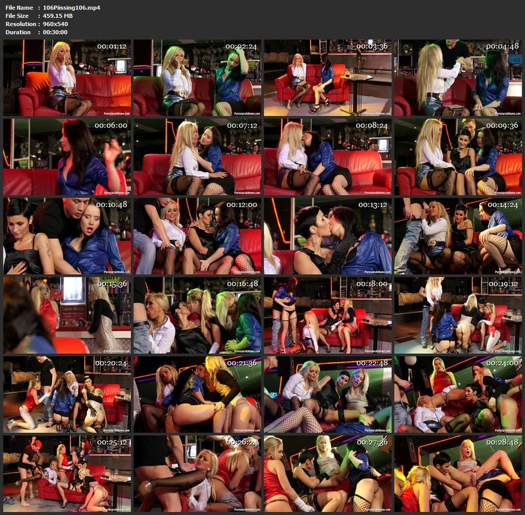This screenshot has width=525, height=515.
Task: Click the file name text ending in .mp4
Action: 72,8
